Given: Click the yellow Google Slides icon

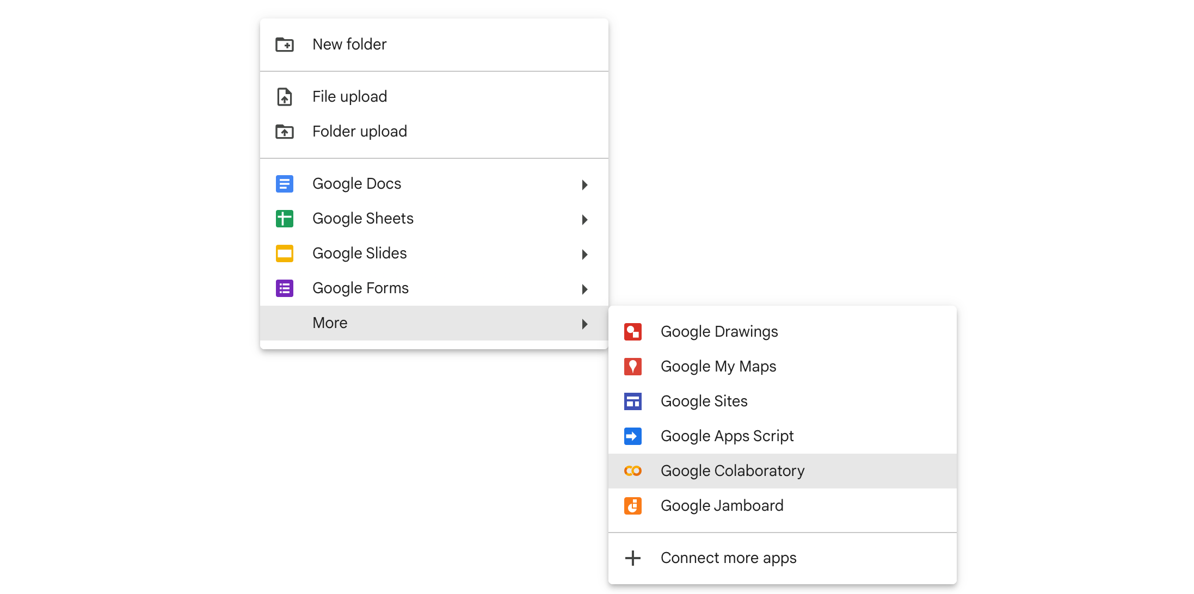Looking at the screenshot, I should [x=284, y=253].
